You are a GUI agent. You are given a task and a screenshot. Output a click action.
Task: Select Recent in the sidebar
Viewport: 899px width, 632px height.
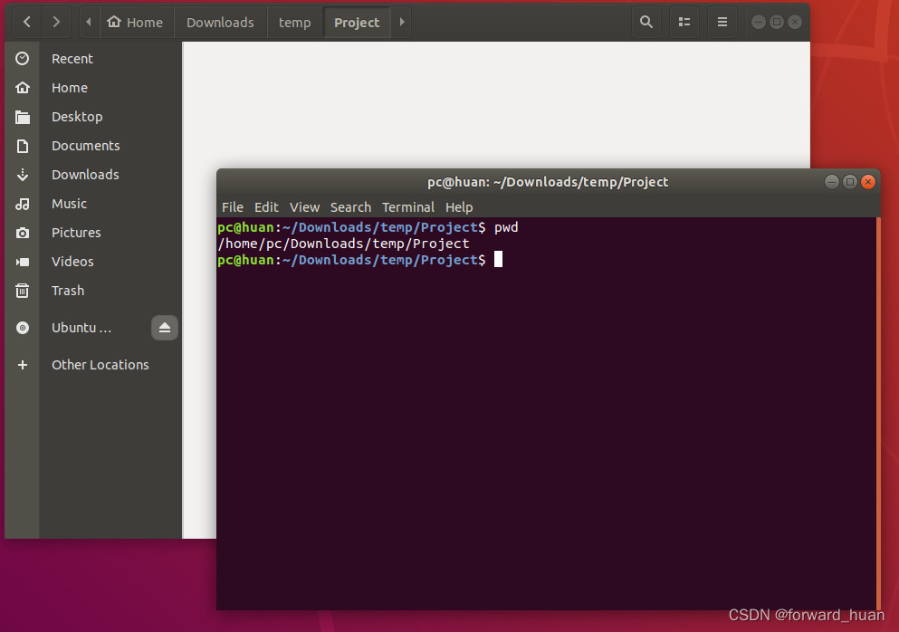coord(72,59)
